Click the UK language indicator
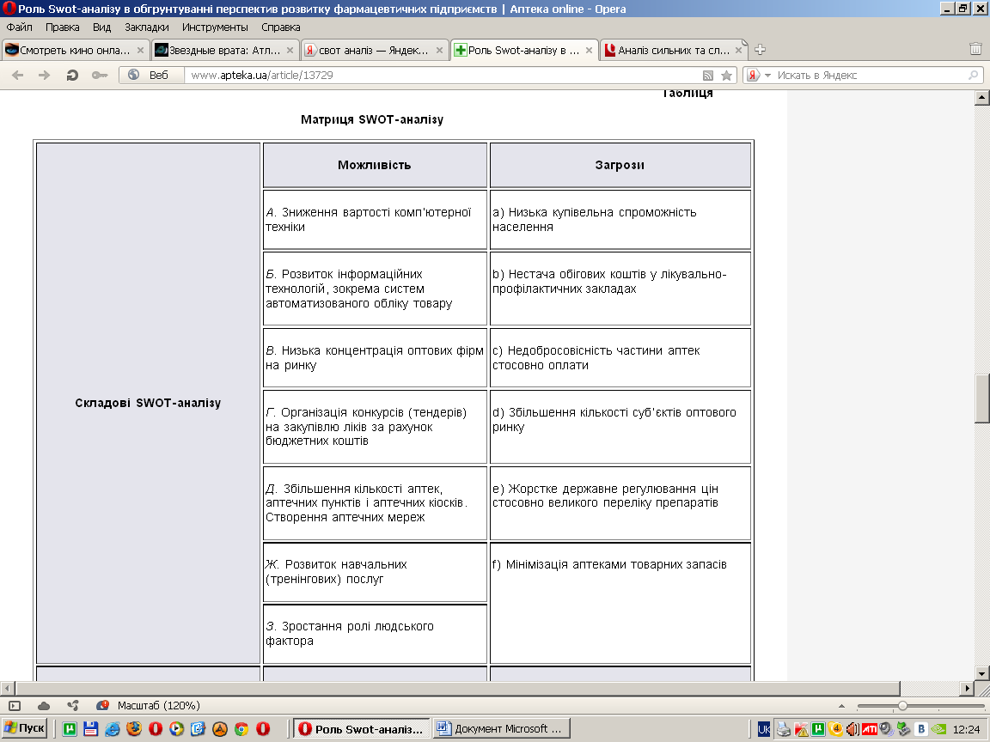Image resolution: width=990 pixels, height=742 pixels. 763,729
